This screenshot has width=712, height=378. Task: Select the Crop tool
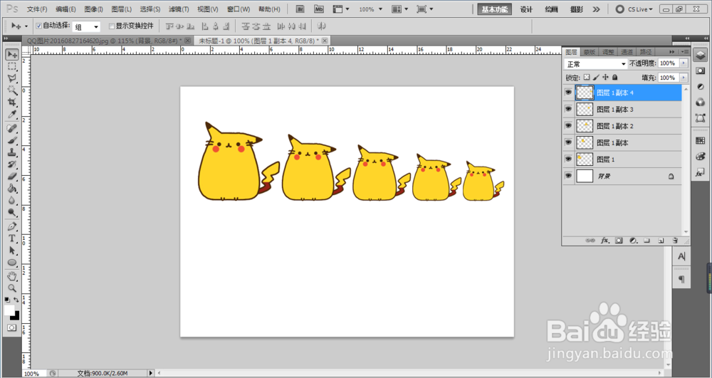pyautogui.click(x=12, y=102)
